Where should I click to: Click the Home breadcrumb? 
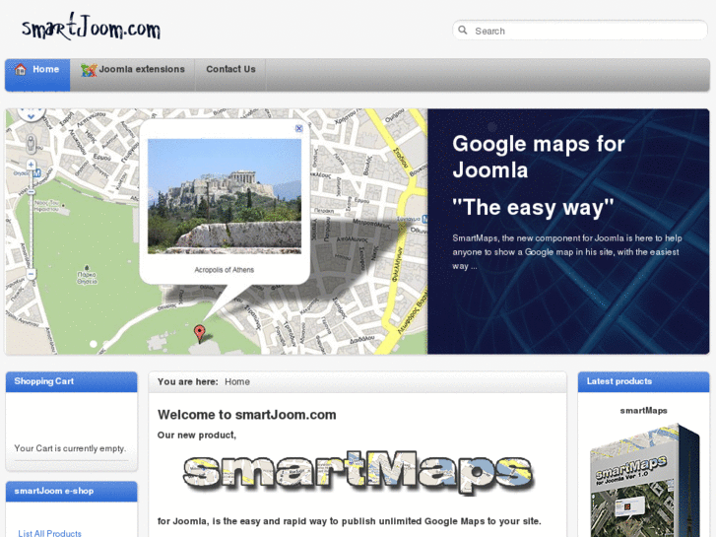[x=237, y=381]
